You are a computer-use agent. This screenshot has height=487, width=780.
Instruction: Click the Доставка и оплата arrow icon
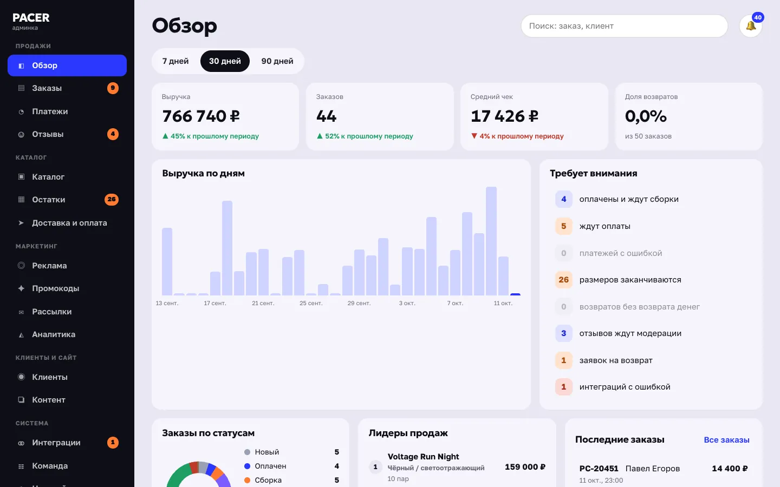coord(21,223)
